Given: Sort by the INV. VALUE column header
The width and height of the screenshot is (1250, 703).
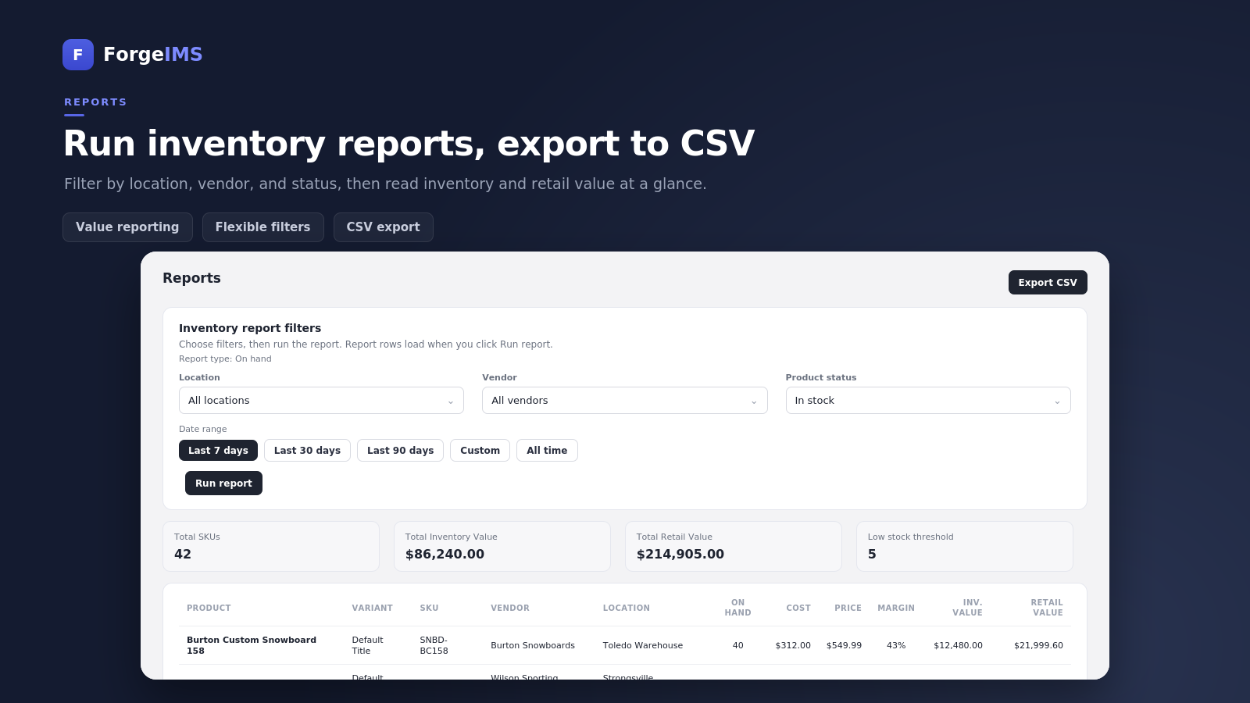Looking at the screenshot, I should 967,608.
